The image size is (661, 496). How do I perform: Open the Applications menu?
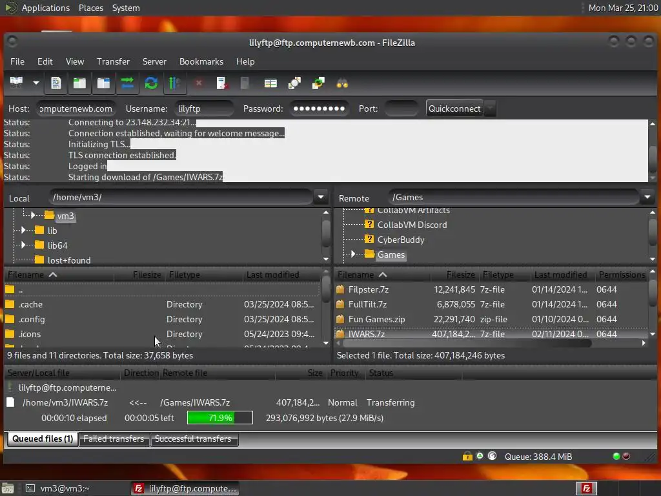[x=46, y=8]
